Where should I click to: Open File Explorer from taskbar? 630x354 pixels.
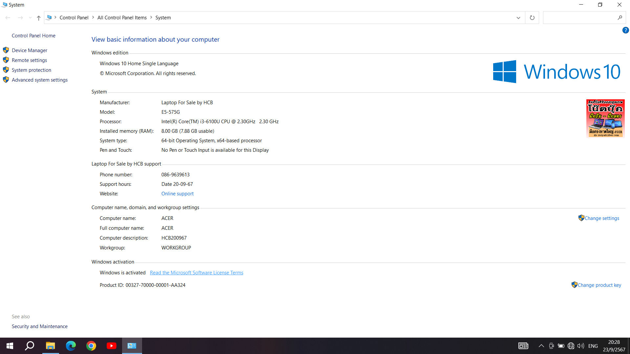pos(51,346)
